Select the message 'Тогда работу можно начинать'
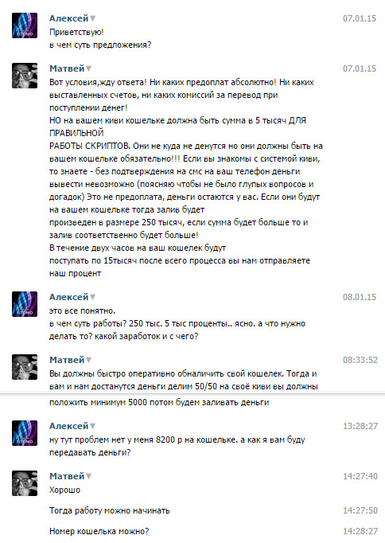 (109, 511)
